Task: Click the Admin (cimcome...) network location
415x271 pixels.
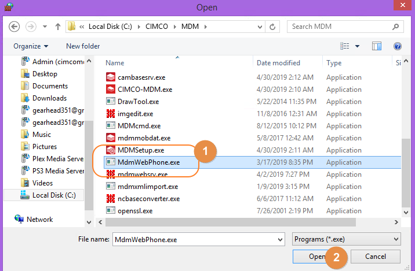Action: click(53, 62)
